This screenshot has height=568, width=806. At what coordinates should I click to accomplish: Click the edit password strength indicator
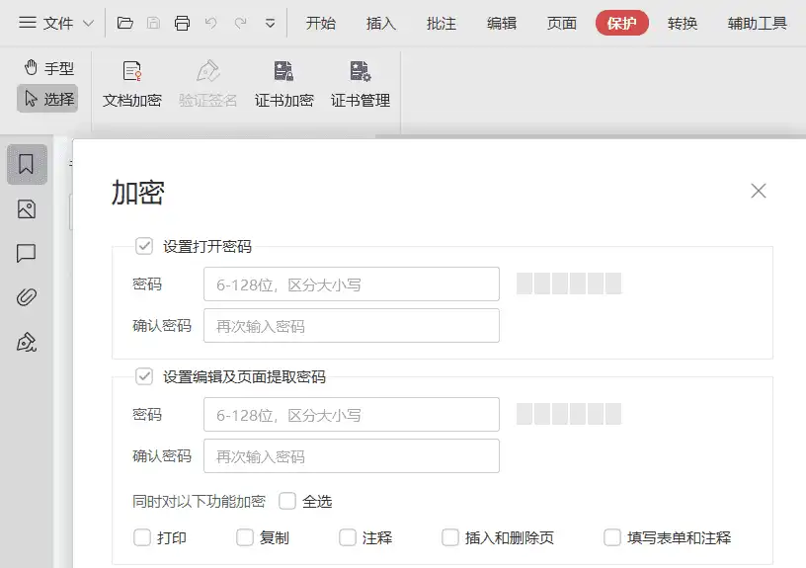[569, 414]
